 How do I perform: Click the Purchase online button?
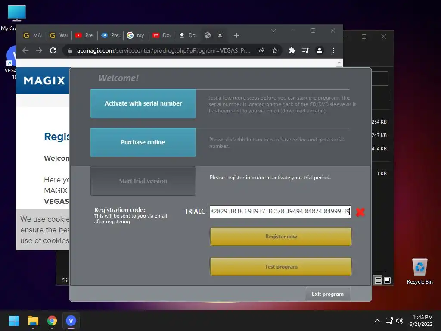[143, 142]
